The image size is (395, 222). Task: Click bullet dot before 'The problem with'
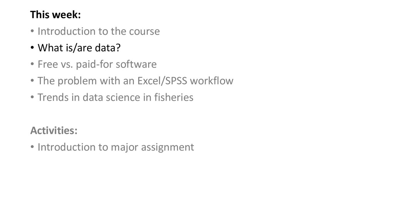pos(32,81)
